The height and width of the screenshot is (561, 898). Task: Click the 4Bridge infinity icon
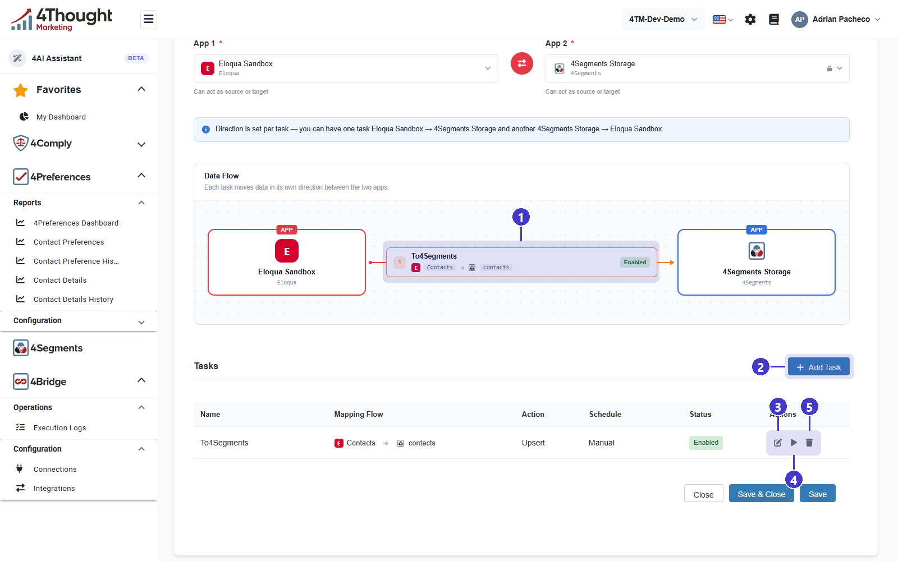[21, 381]
